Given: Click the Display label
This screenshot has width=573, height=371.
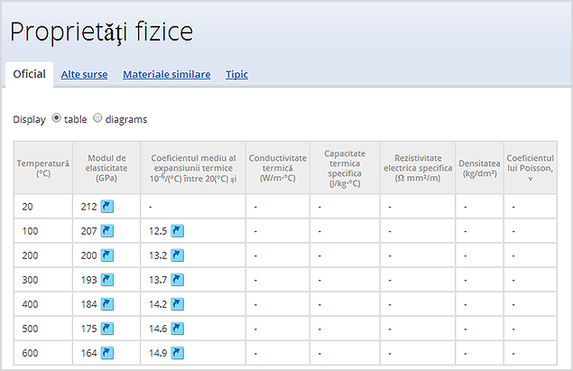Looking at the screenshot, I should pyautogui.click(x=29, y=119).
